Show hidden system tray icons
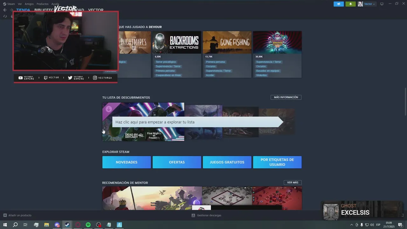This screenshot has height=229, width=407. 352,225
